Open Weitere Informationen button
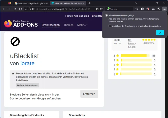 [28, 85]
